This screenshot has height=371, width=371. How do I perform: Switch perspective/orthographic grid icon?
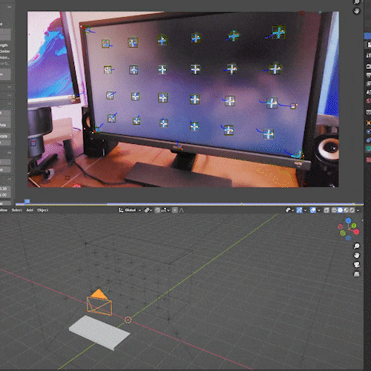pos(356,274)
